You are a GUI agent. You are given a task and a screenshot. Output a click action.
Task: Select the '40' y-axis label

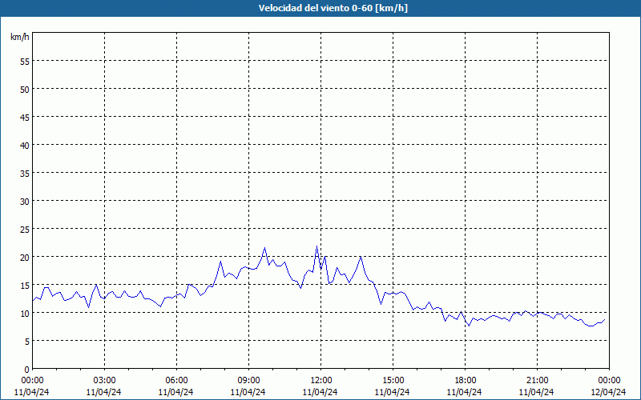coord(25,146)
